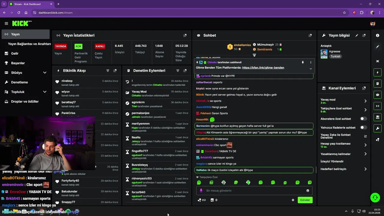Click the capture-frame icon in the right sidebar
This screenshot has width=384, height=216.
click(377, 61)
